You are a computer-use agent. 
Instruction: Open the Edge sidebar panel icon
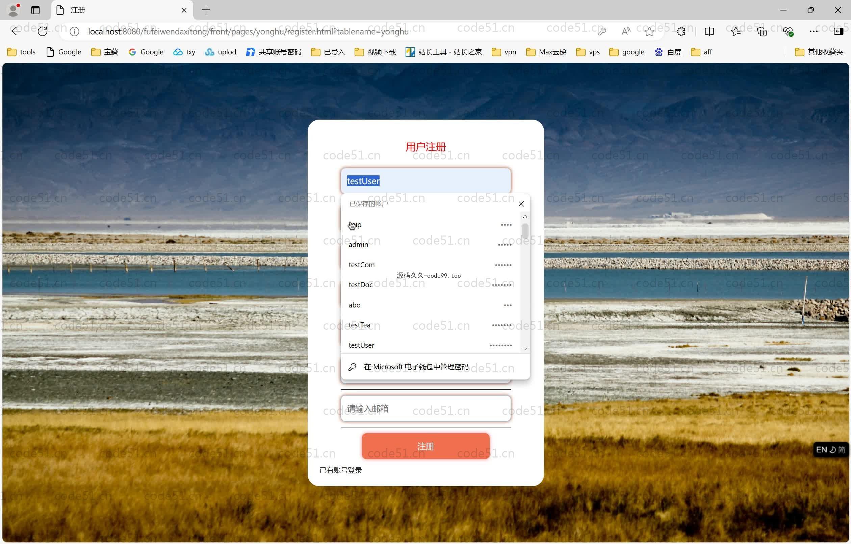tap(838, 31)
